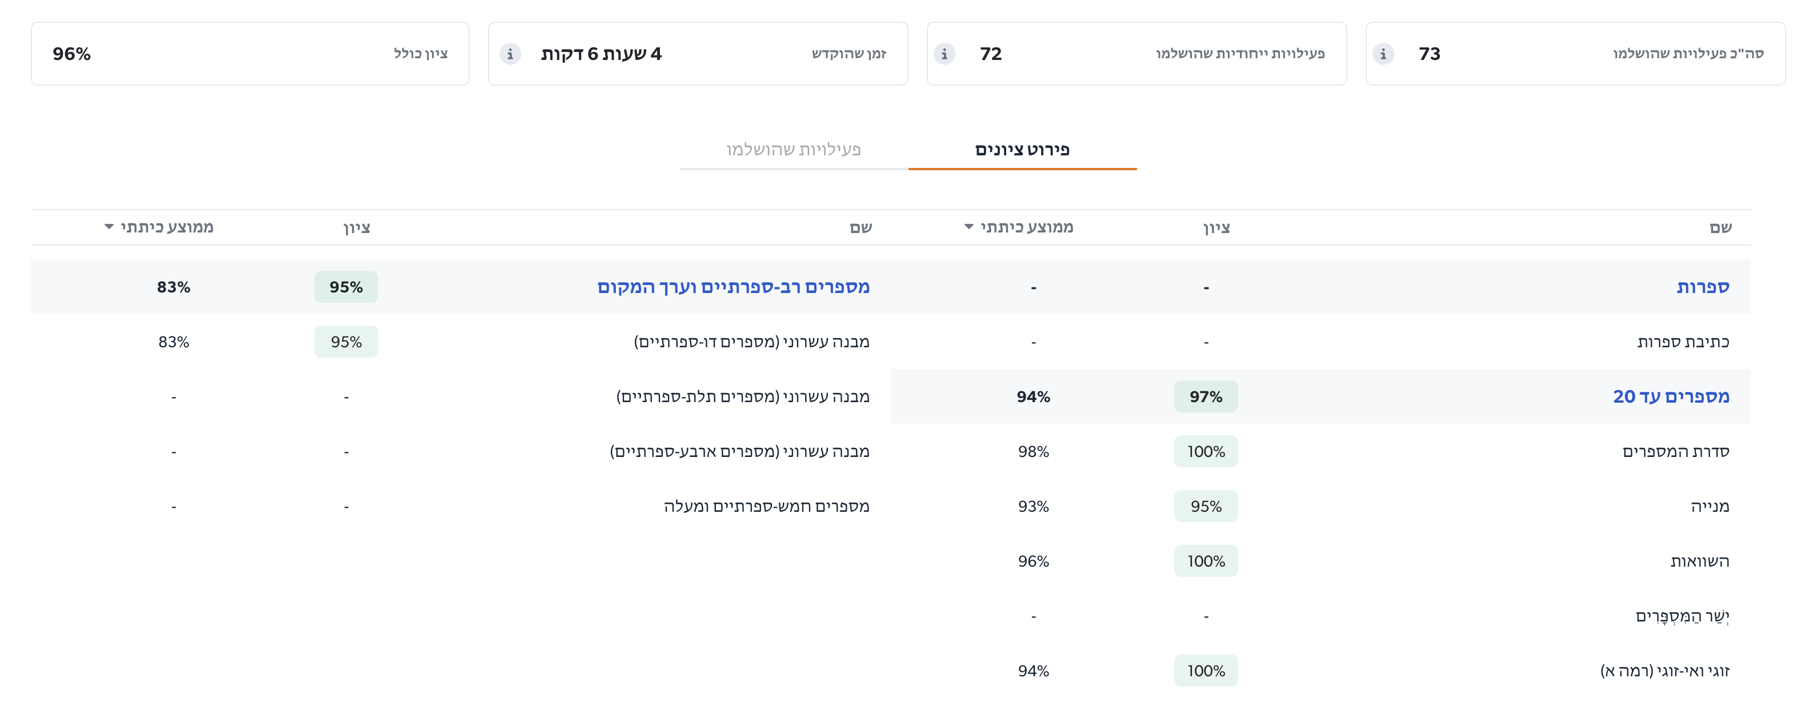Click right table שם column header
Viewport: 1809px width, 722px height.
[1720, 227]
